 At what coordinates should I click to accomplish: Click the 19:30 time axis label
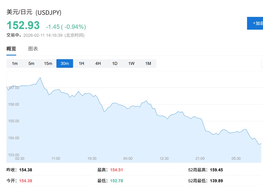coord(92,159)
